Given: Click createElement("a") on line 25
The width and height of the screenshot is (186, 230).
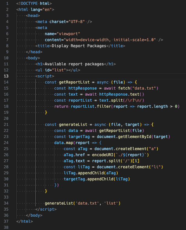Looking at the screenshot, I should coord(137,149).
